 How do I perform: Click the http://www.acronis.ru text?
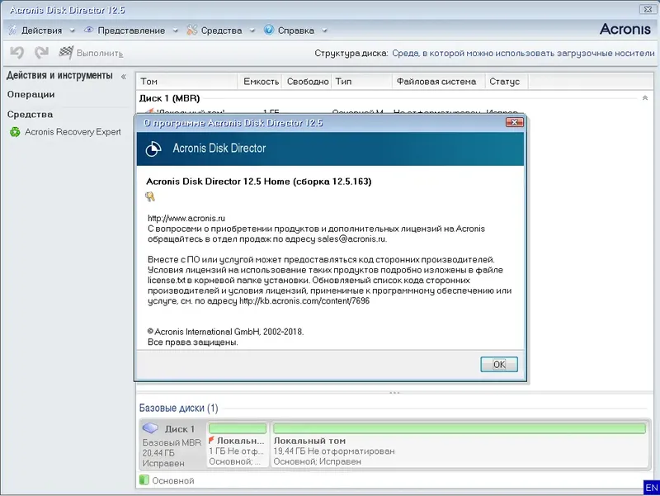[186, 218]
